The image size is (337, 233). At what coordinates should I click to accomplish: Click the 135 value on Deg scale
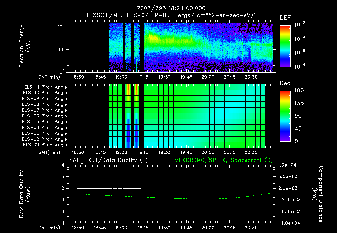click(299, 103)
